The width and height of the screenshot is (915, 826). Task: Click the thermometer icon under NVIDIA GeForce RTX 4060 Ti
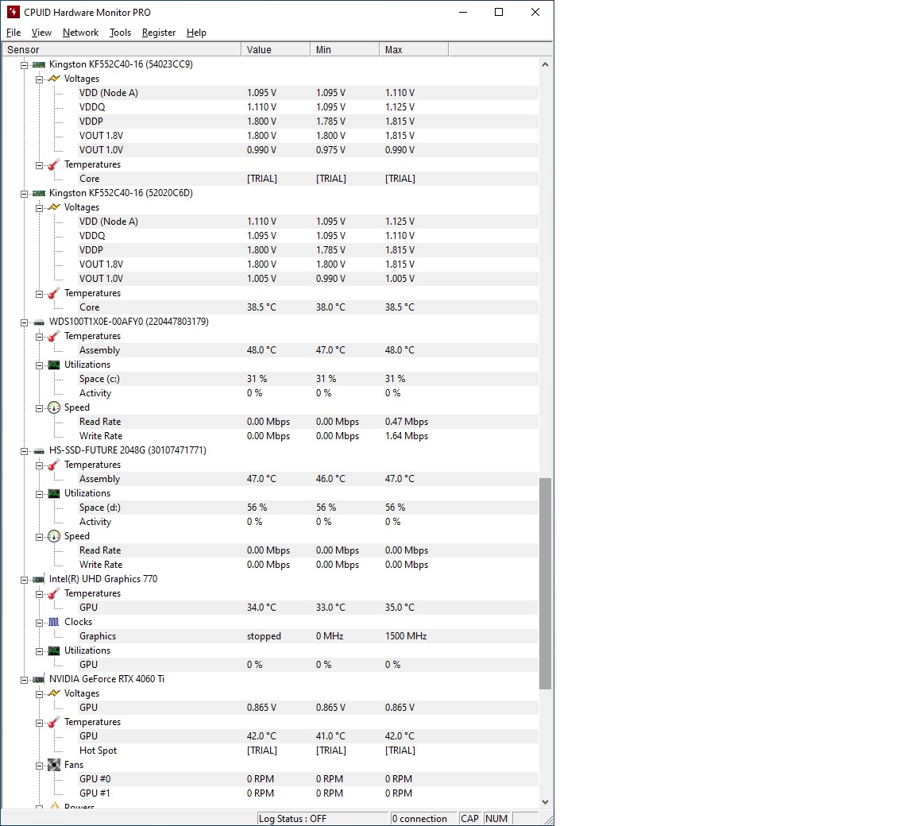[x=54, y=722]
